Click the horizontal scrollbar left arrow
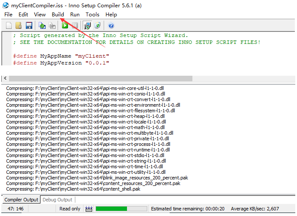Screen dimensions: 297x216 (5, 78)
